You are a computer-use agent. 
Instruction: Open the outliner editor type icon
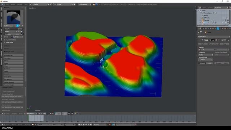[199, 8]
